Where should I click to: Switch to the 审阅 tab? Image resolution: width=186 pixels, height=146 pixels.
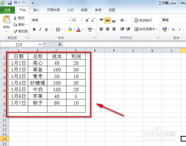coord(98,10)
